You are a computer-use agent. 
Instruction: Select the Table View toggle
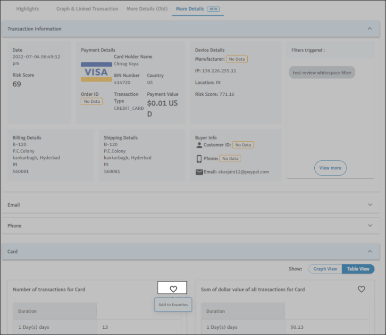coord(358,269)
